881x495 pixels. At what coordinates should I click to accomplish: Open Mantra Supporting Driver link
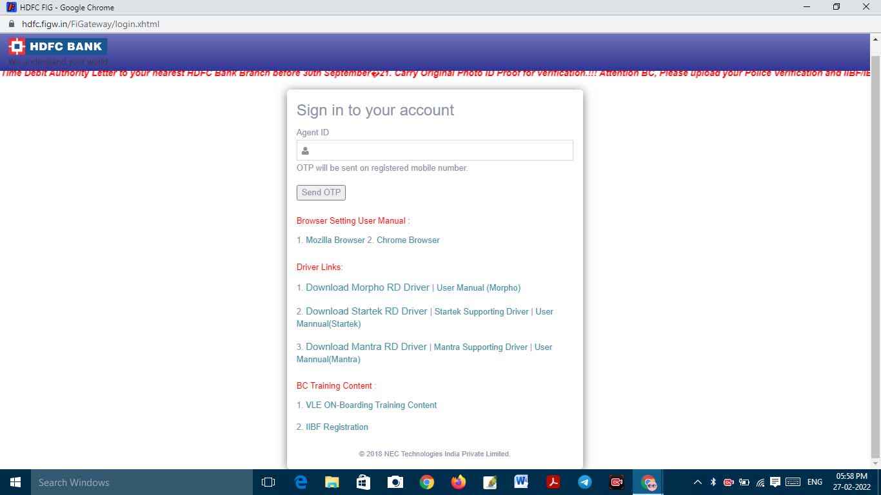point(480,347)
